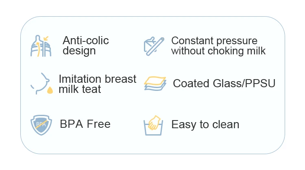The width and height of the screenshot is (305, 170).
Task: Click the BPA shield icon
Action: tap(41, 124)
